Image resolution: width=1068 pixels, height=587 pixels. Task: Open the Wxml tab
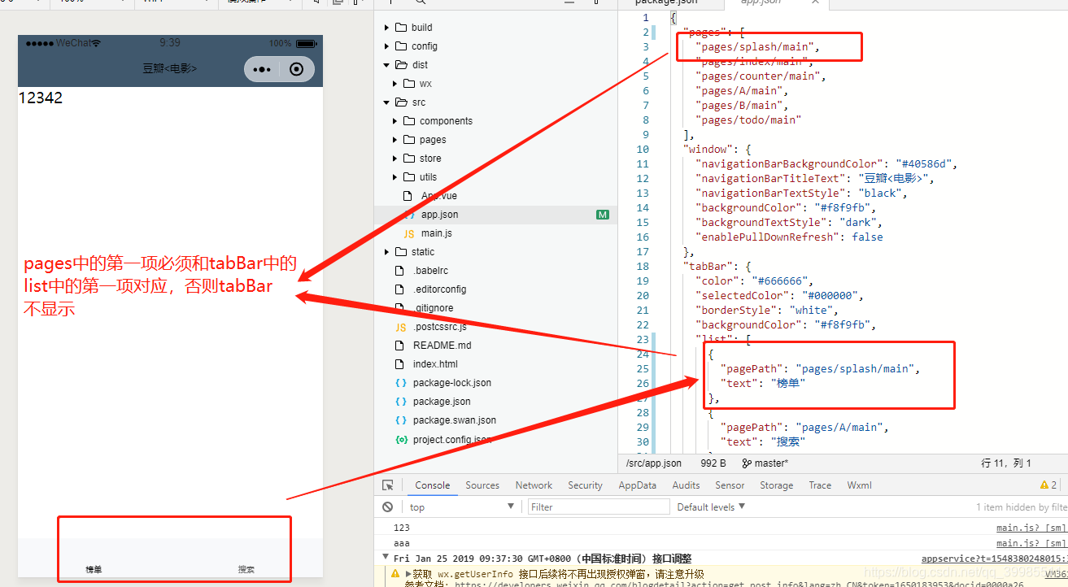(859, 485)
